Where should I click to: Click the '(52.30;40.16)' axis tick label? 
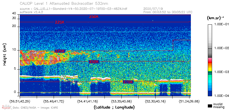(x=155, y=101)
